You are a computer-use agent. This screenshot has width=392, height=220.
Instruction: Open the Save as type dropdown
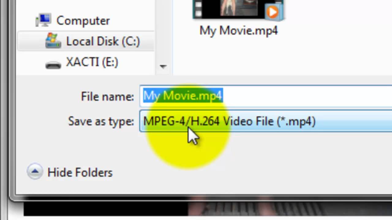(266, 121)
